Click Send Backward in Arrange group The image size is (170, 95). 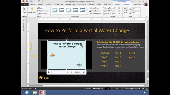tap(109, 11)
